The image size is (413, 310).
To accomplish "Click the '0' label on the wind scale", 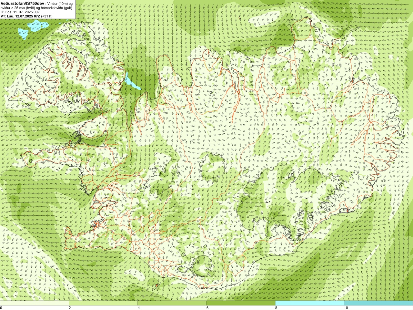I will tap(1, 308).
